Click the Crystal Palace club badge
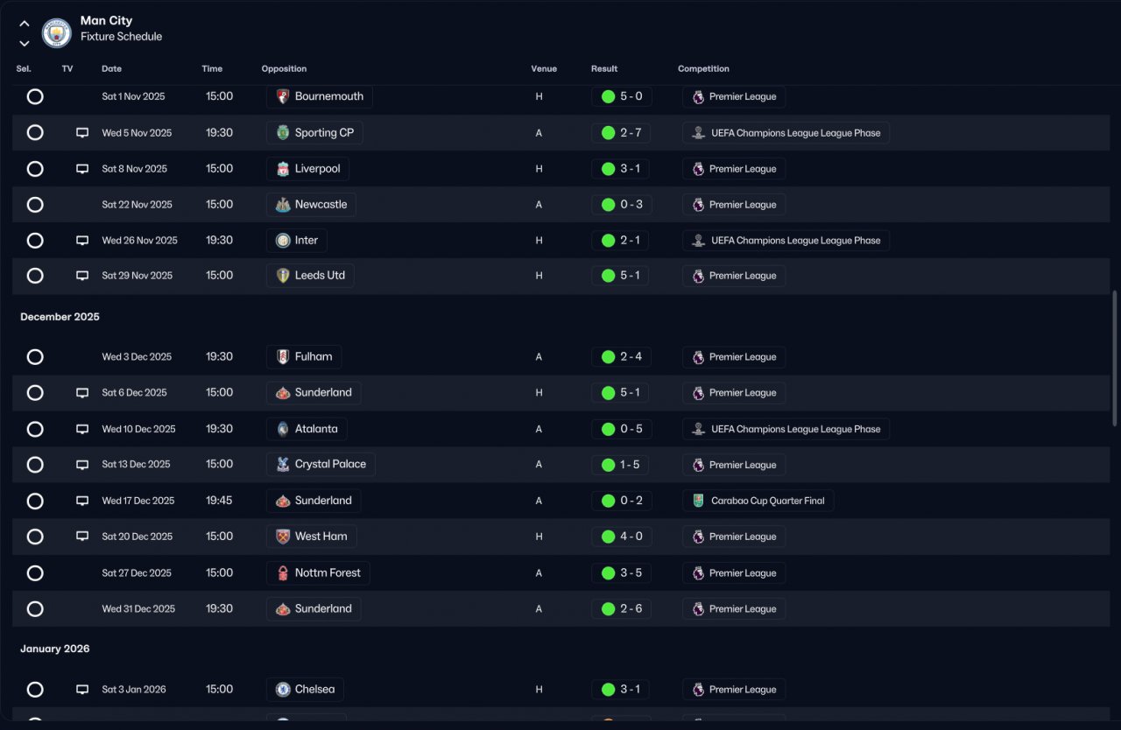The width and height of the screenshot is (1121, 730). coord(283,465)
